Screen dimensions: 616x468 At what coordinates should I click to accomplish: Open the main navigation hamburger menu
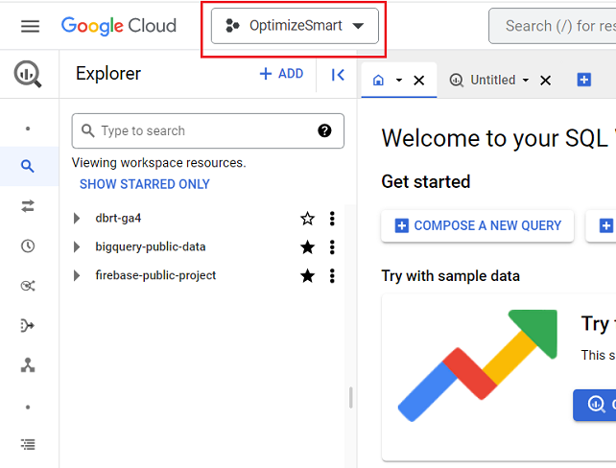click(30, 26)
